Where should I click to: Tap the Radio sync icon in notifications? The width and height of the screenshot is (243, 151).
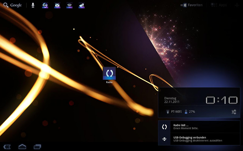point(164,127)
